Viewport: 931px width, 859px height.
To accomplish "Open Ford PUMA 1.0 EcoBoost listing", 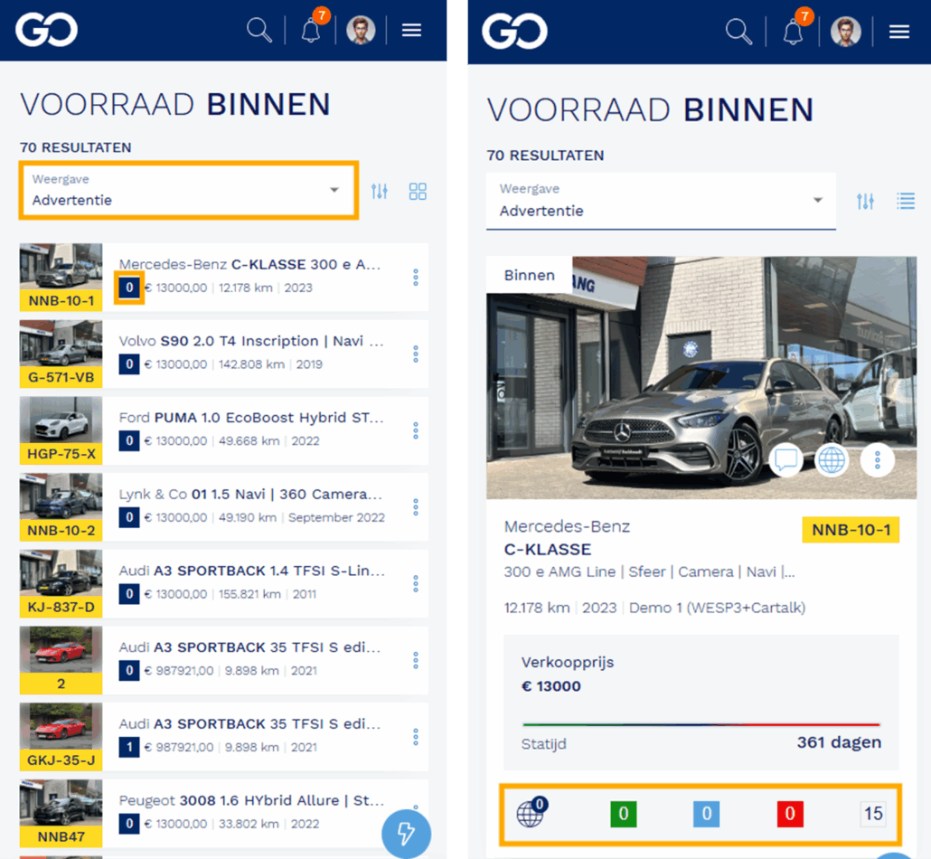I will coord(252,418).
